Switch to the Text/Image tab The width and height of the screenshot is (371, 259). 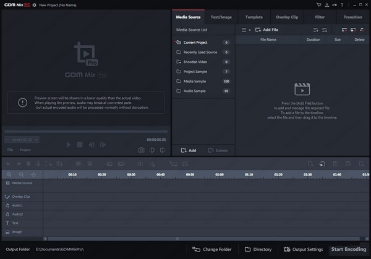pos(223,17)
